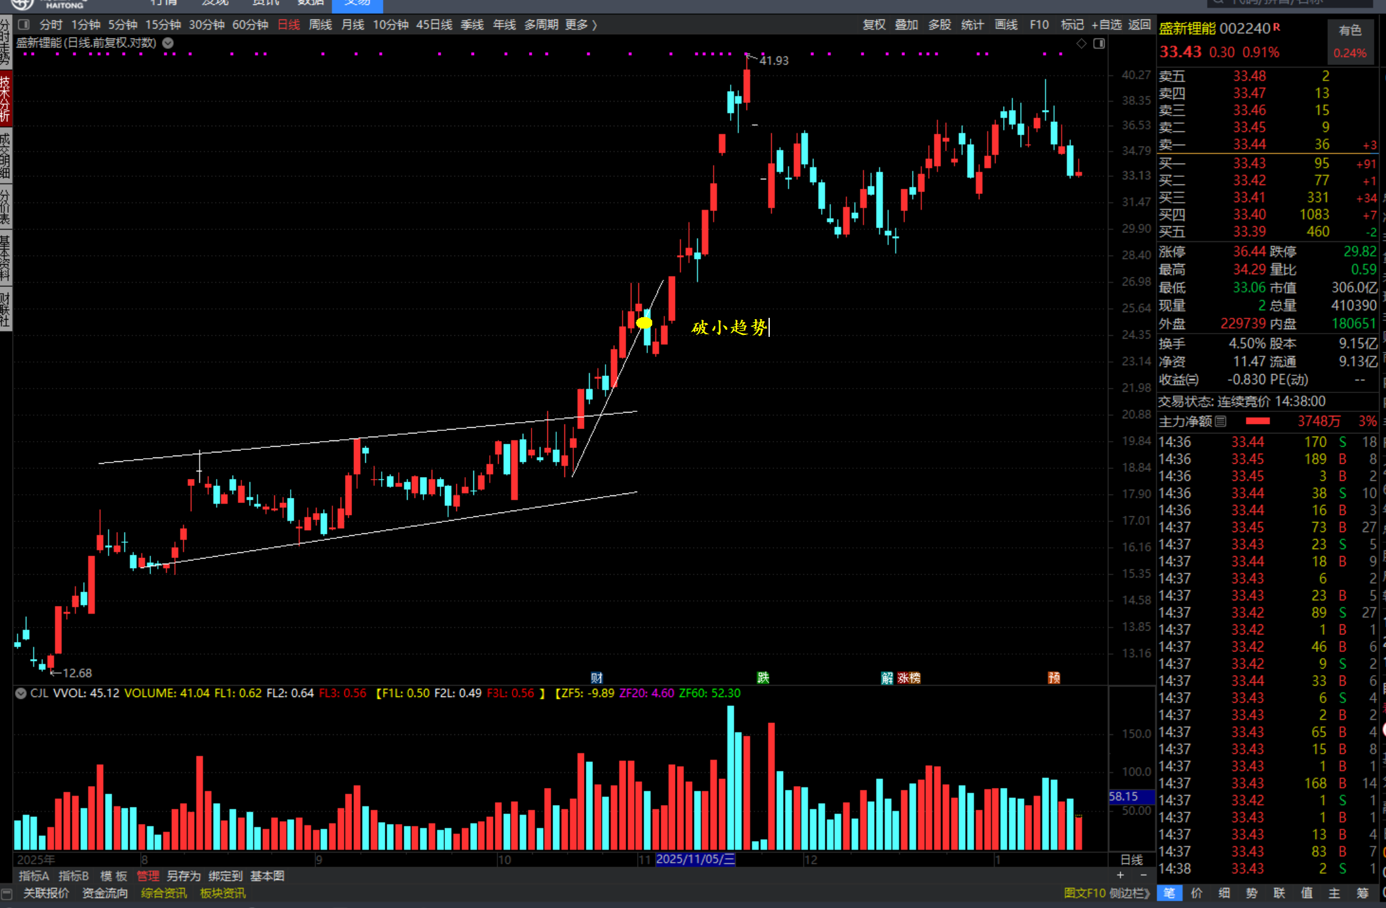Click the zoom in plus icon
The width and height of the screenshot is (1386, 908).
pyautogui.click(x=1121, y=875)
